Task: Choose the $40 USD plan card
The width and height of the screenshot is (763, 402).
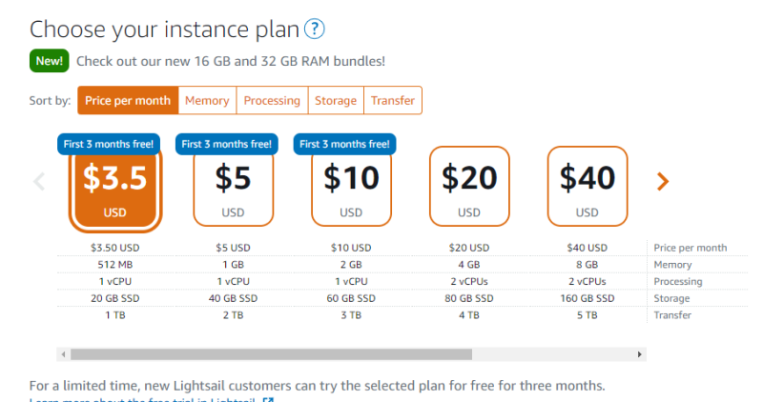Action: 588,186
